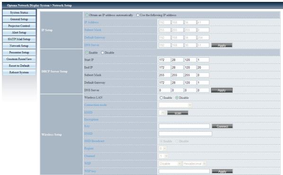Click the wireless Key input field
Viewport: 283px width, 175px height.
184,126
